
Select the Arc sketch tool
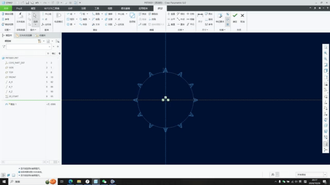click(x=82, y=14)
